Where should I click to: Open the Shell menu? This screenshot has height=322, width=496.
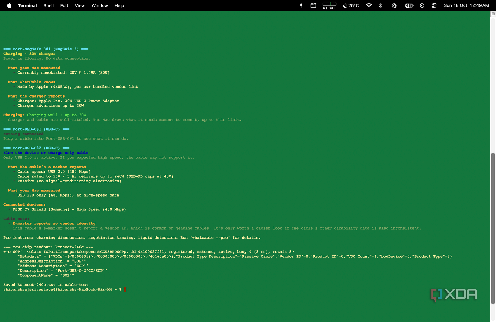click(48, 5)
